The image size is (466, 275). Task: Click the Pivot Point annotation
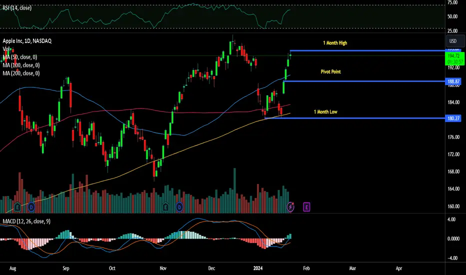click(x=331, y=71)
